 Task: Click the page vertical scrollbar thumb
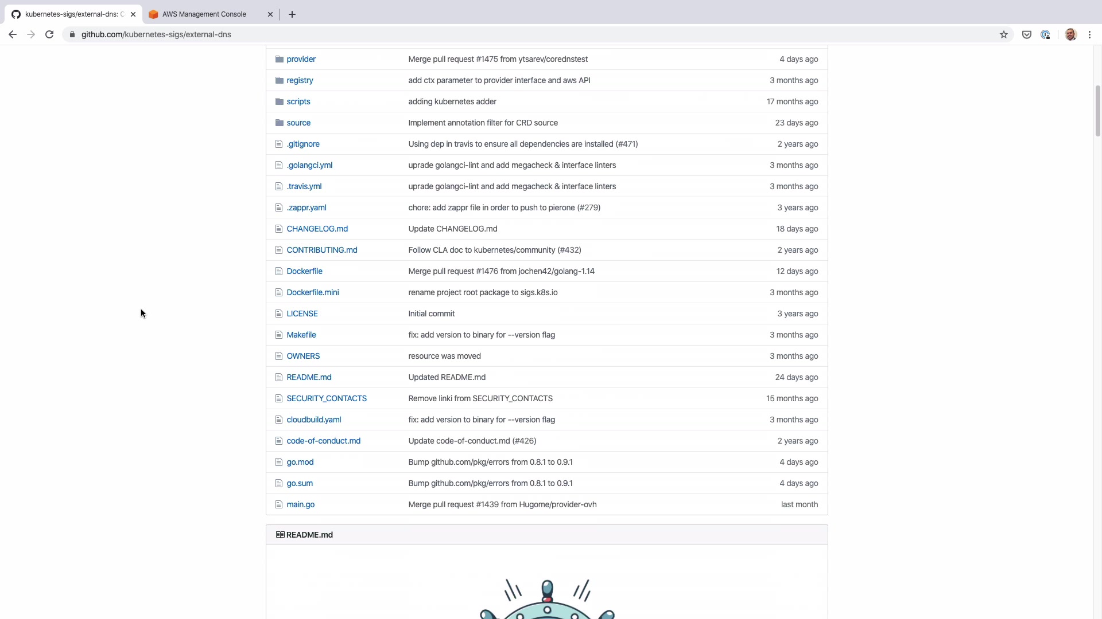[1097, 111]
